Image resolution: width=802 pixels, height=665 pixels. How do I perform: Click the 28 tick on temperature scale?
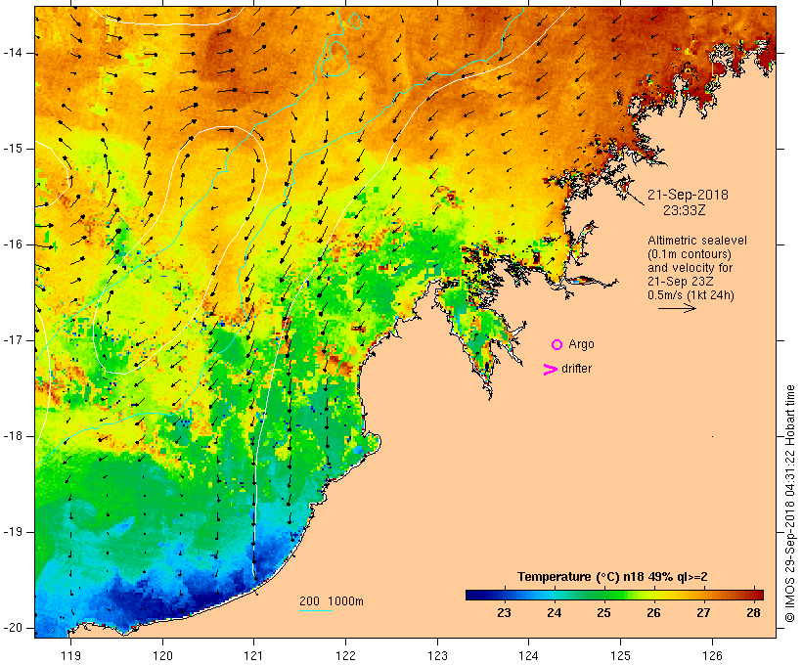click(753, 612)
